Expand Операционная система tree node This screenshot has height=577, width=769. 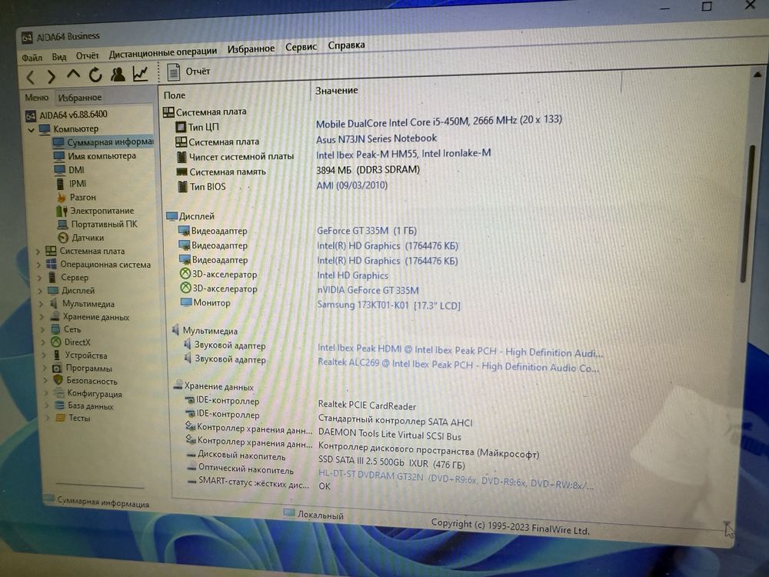tap(39, 265)
